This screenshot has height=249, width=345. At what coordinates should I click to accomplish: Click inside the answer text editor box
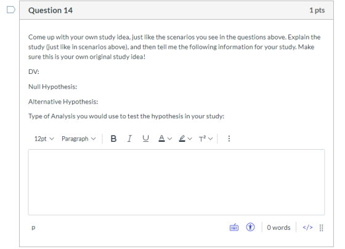click(176, 182)
